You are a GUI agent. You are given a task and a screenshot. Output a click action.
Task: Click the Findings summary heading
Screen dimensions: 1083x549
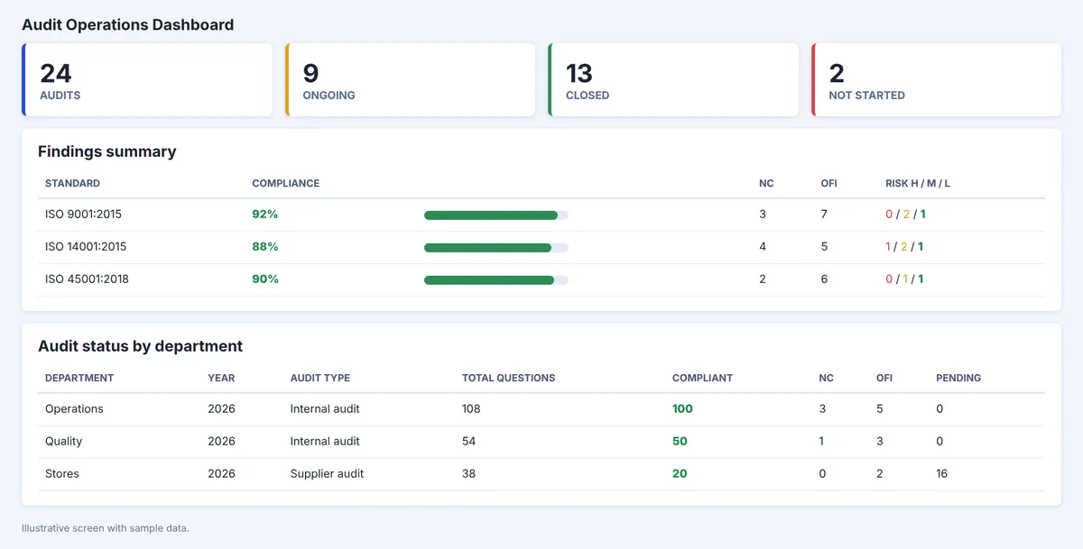107,151
